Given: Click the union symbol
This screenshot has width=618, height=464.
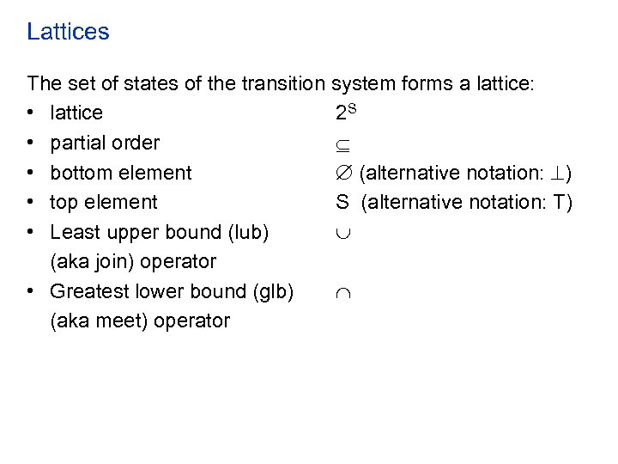Looking at the screenshot, I should [342, 233].
